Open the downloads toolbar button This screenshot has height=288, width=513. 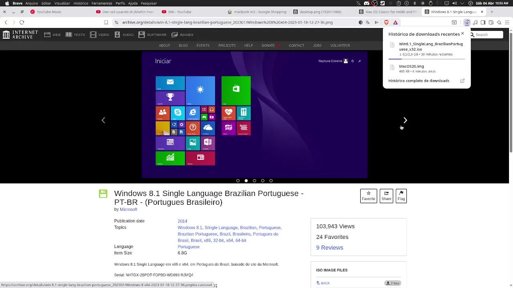click(467, 22)
